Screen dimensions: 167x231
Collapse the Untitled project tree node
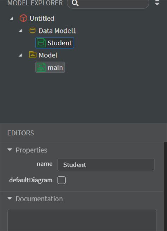12,18
